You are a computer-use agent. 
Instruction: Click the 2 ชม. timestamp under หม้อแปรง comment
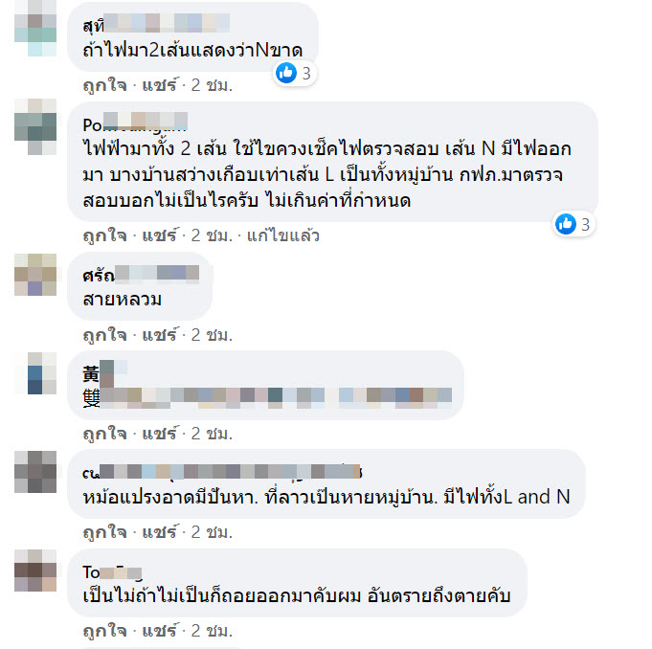(x=212, y=532)
